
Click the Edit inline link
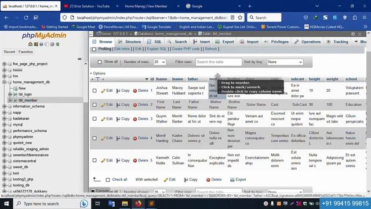[122, 49]
